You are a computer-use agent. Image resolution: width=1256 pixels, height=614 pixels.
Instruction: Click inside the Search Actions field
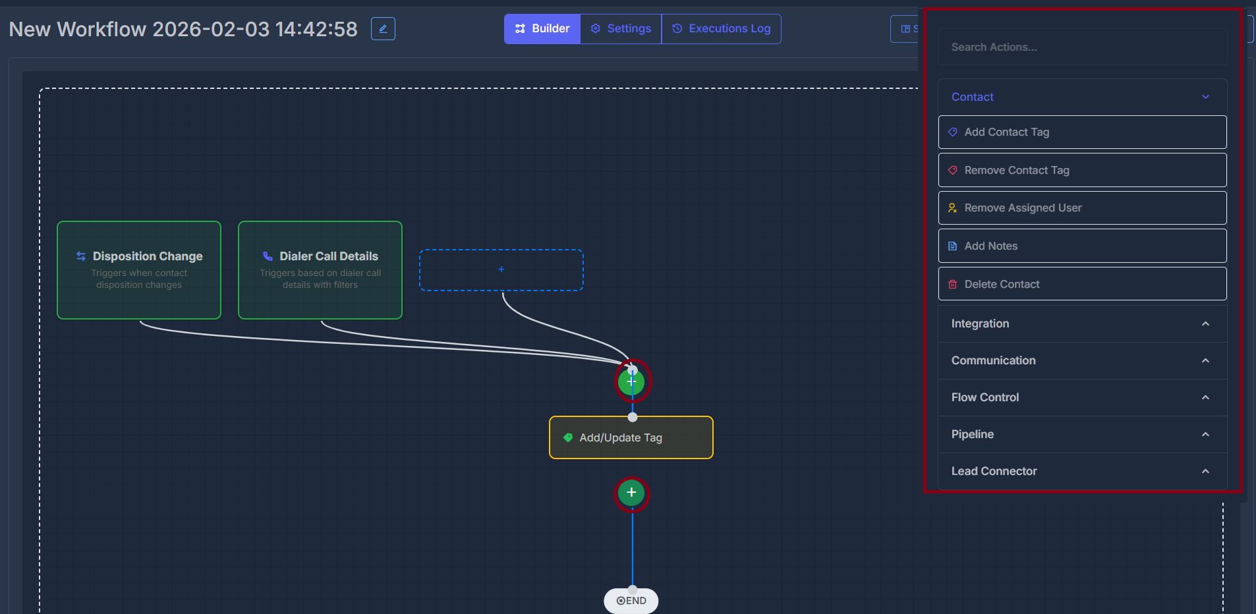click(x=1081, y=47)
